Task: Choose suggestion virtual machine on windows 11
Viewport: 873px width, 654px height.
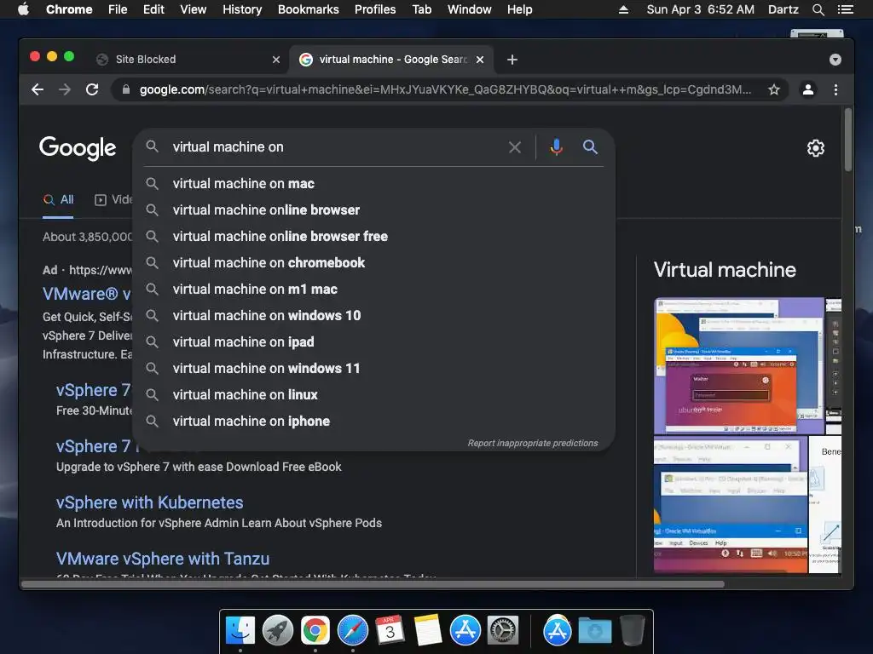Action: coord(374,368)
